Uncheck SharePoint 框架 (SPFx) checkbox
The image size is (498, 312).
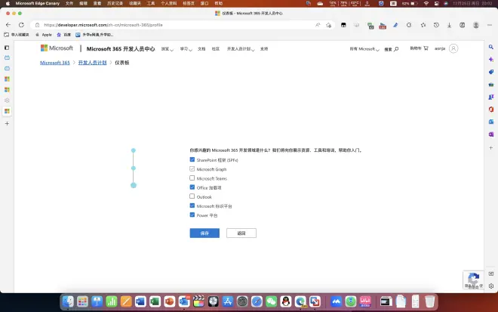point(192,159)
